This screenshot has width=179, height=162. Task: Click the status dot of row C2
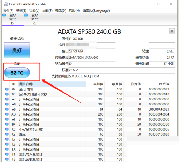[7, 134]
